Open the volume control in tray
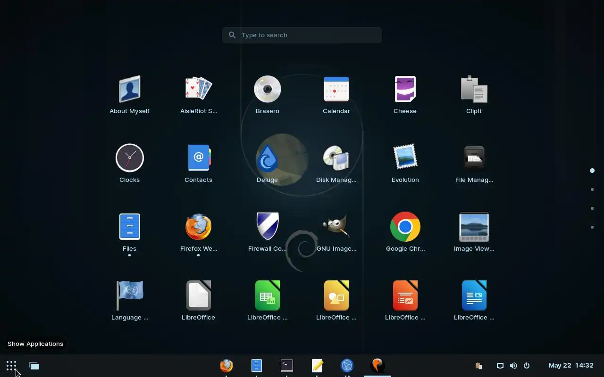Screen dimensions: 604x377 [513, 366]
